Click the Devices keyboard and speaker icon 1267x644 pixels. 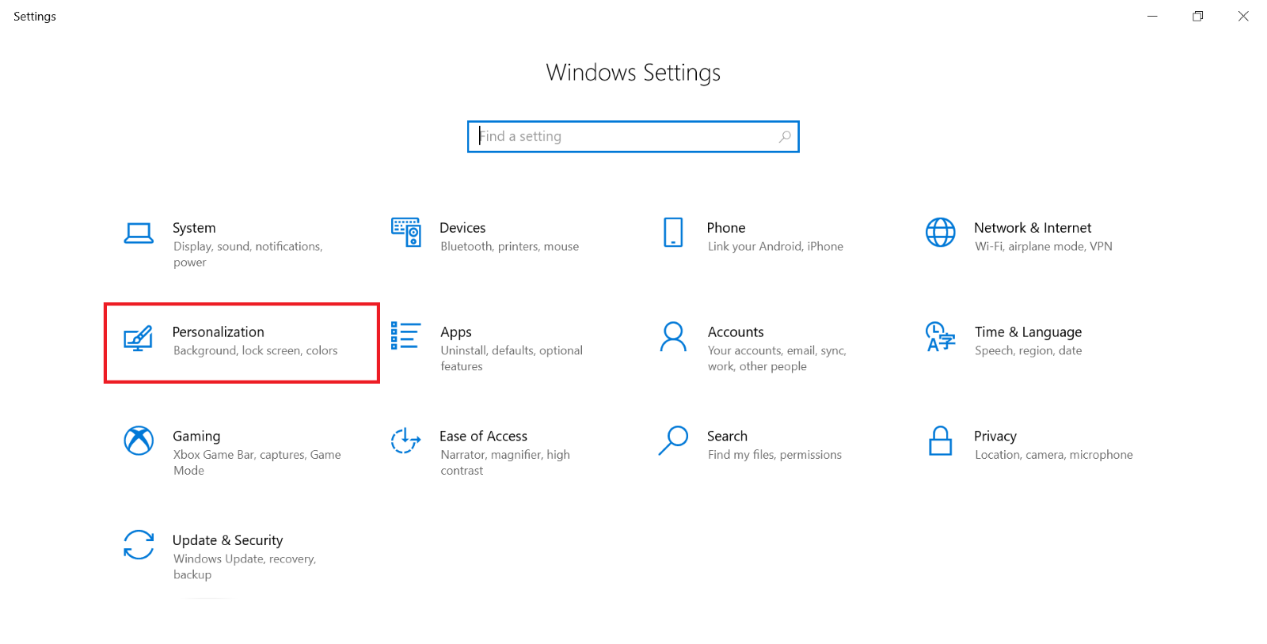[405, 233]
